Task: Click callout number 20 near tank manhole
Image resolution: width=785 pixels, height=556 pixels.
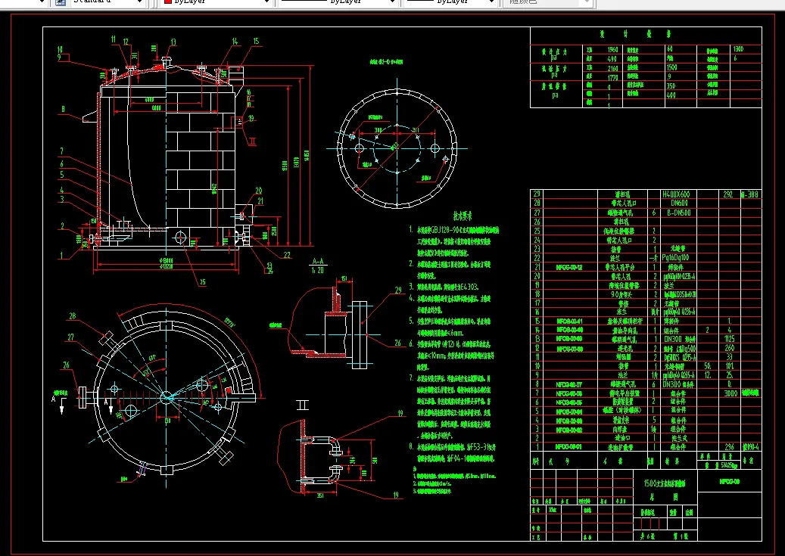Action: coord(259,191)
